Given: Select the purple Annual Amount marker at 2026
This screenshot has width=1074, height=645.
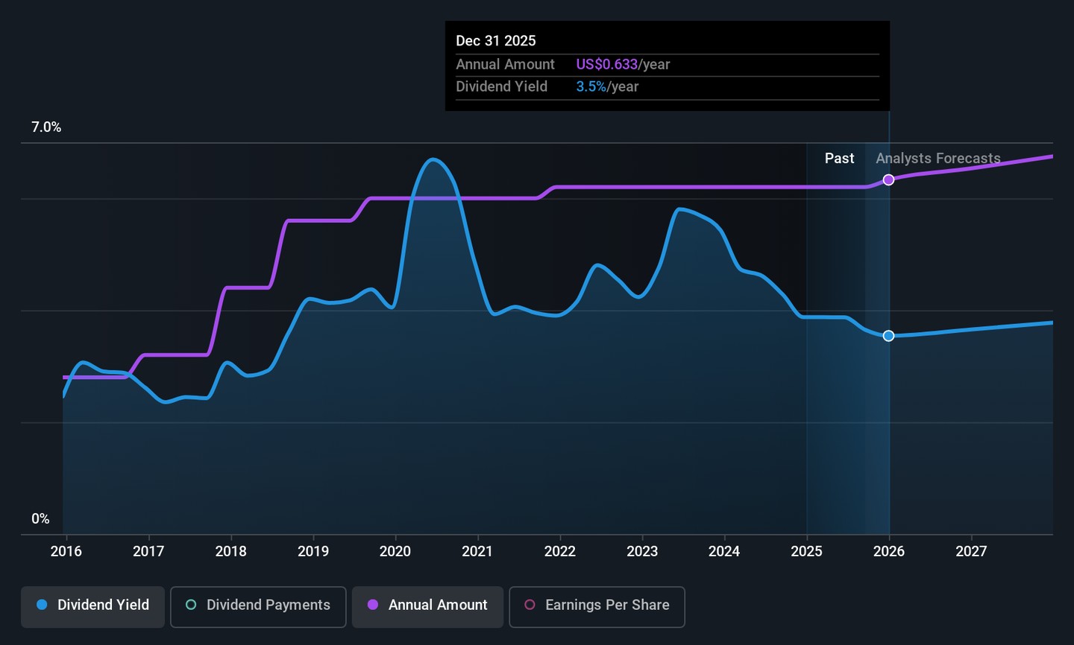Looking at the screenshot, I should click(x=888, y=180).
